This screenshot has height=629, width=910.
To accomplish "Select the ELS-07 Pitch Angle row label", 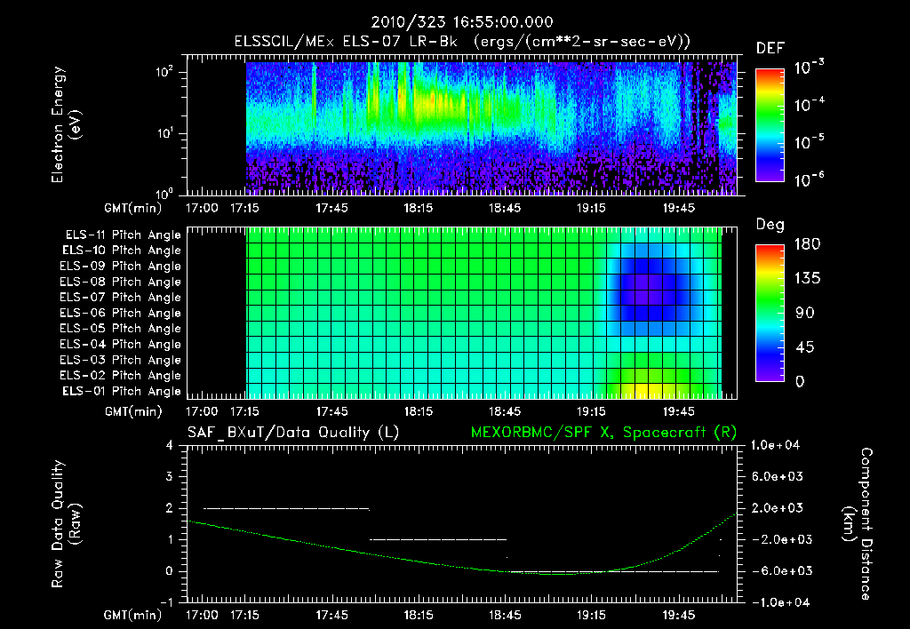I will [120, 297].
